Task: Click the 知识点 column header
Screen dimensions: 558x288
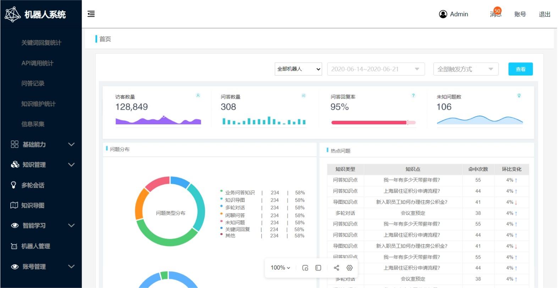Action: coord(413,169)
